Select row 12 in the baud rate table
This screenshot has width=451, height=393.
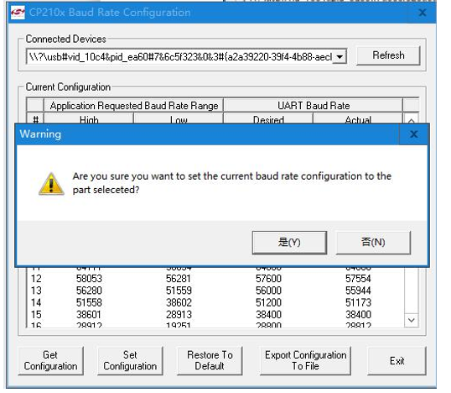[215, 279]
